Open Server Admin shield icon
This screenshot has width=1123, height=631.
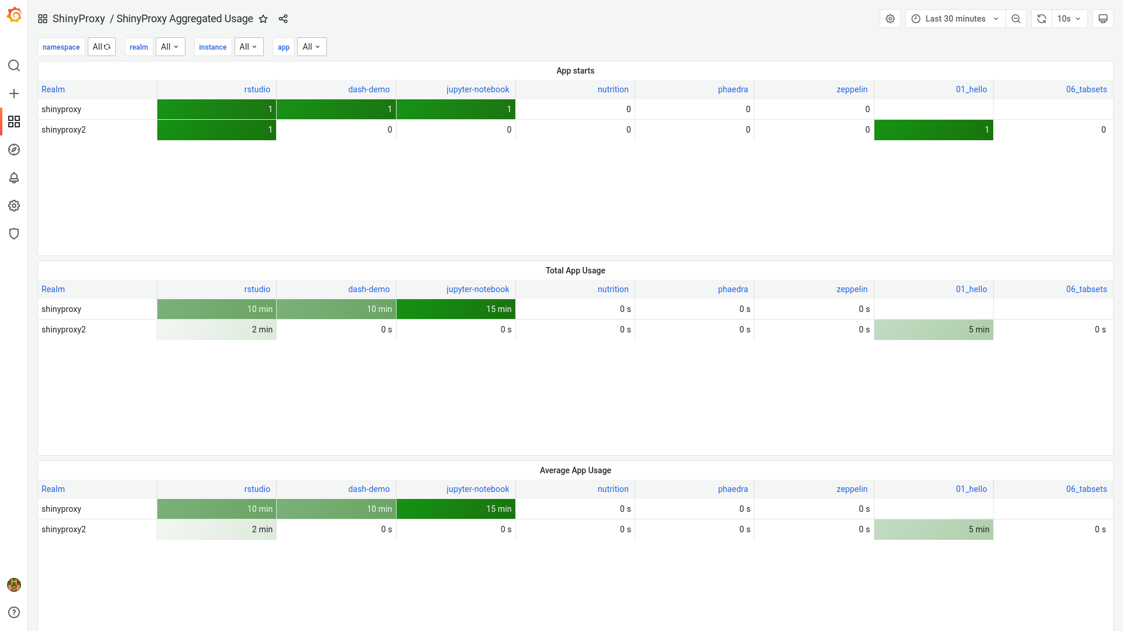coord(14,234)
